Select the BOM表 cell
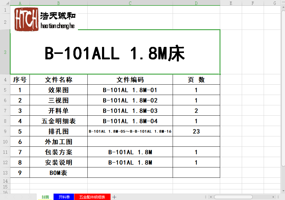 coord(58,173)
